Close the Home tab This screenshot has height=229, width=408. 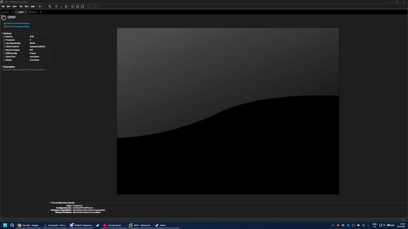12,12
